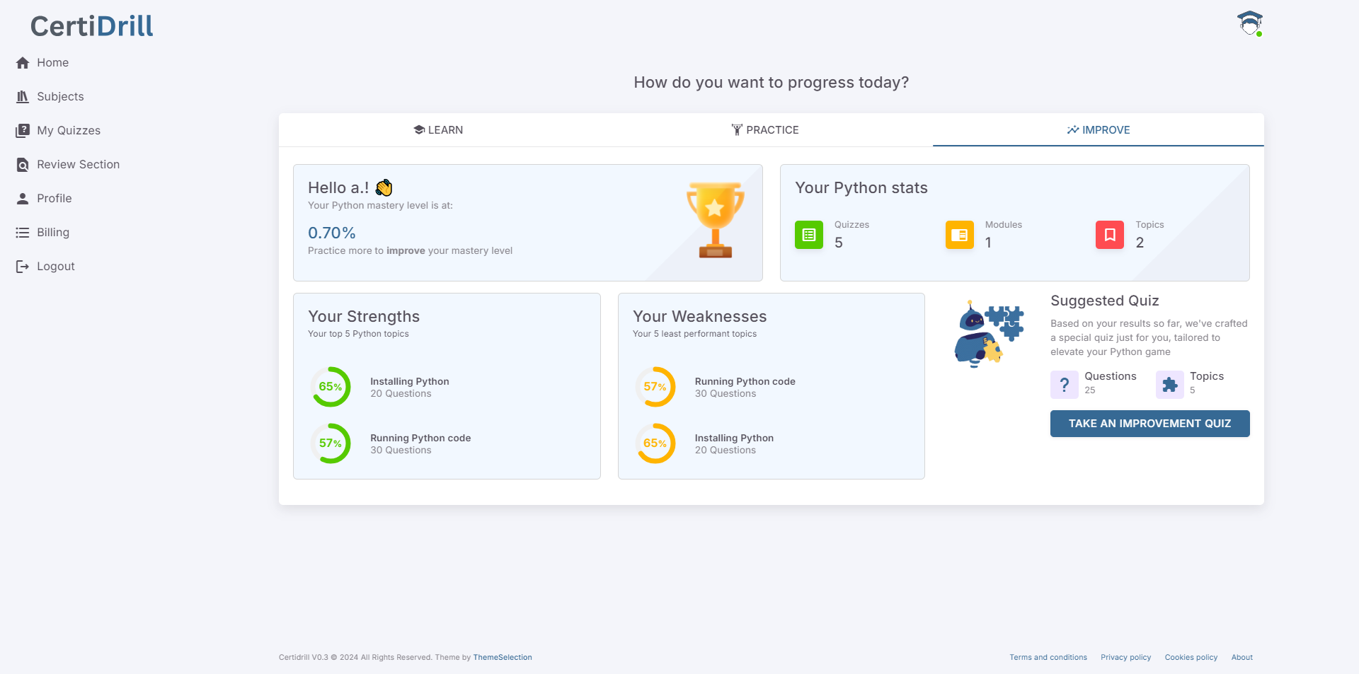Switch to the LEARN tab
Image resolution: width=1359 pixels, height=674 pixels.
pyautogui.click(x=438, y=130)
